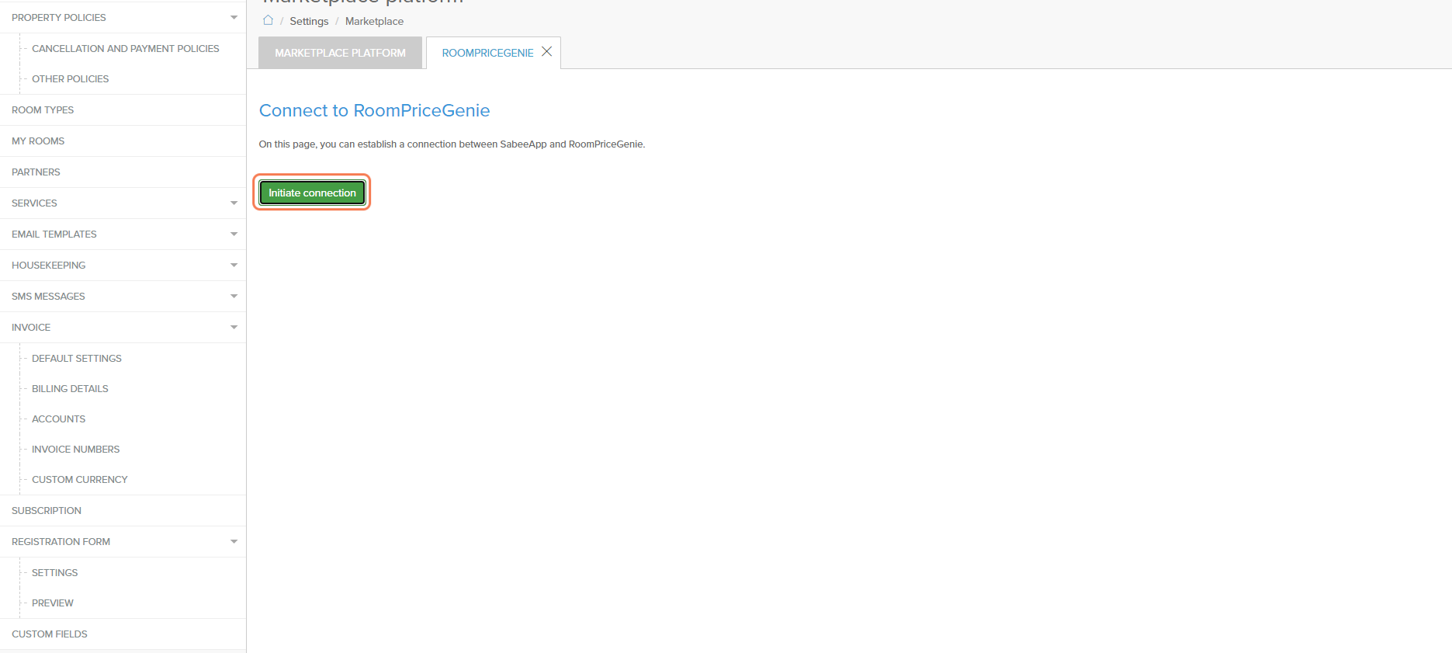The width and height of the screenshot is (1452, 653).
Task: Expand Housekeeping menu arrow
Action: (x=234, y=265)
